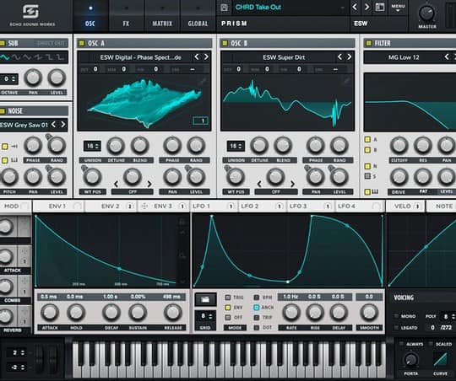Enable filter routing for N
The width and height of the screenshot is (456, 381).
pos(367,166)
